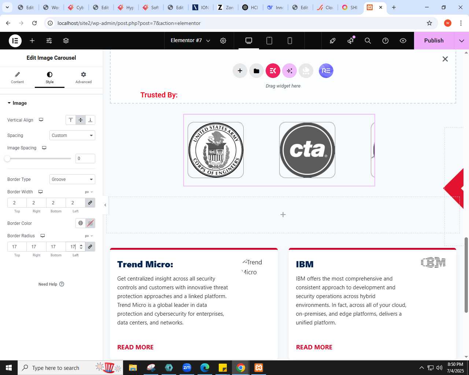Open the Spacing Custom dropdown

click(72, 135)
